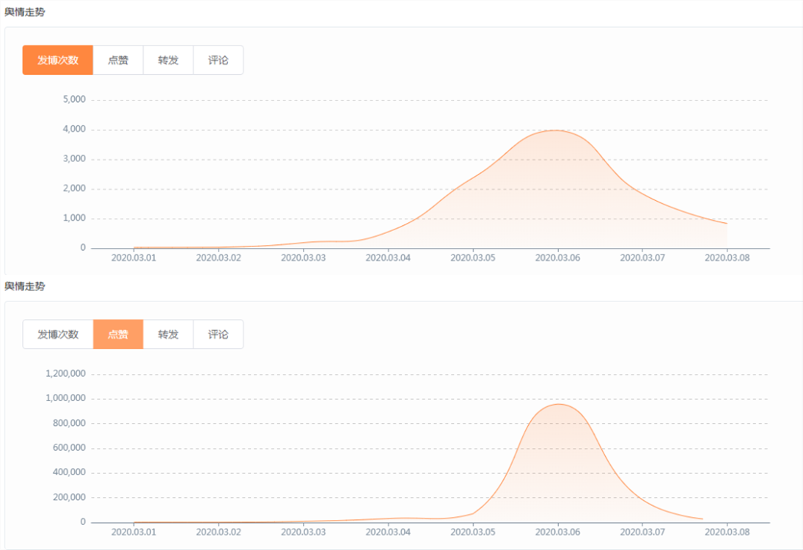Click 2020.03.06 label on top chart axis
The height and width of the screenshot is (550, 803).
click(557, 257)
